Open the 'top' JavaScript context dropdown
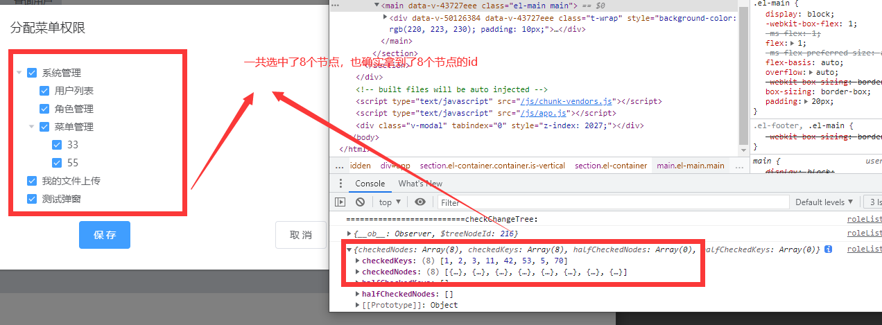 point(390,202)
